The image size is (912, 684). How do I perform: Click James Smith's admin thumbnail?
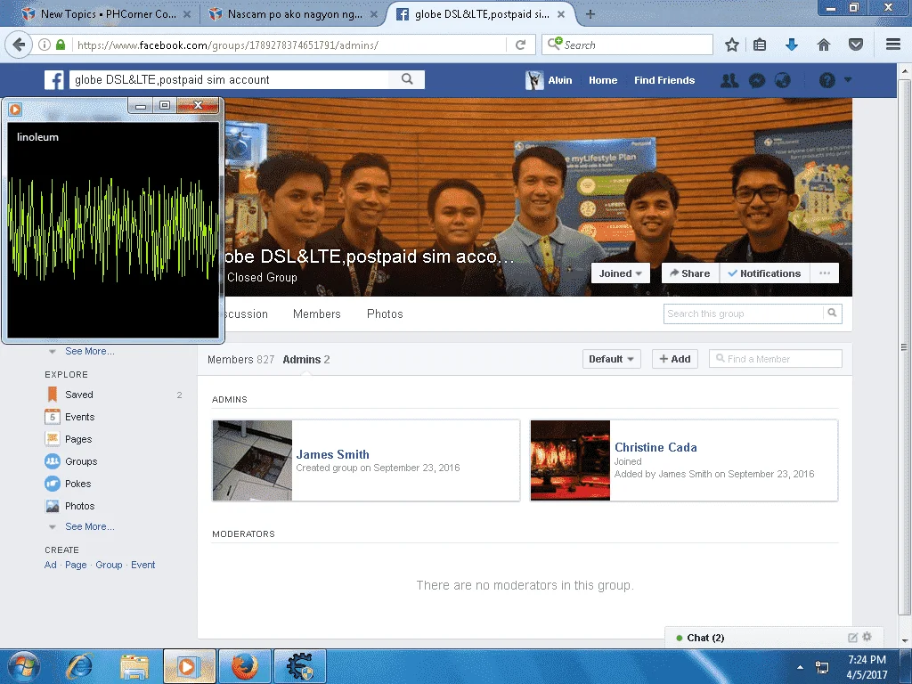point(252,460)
